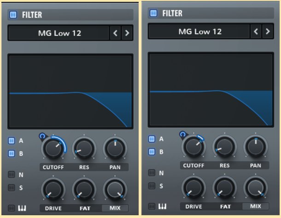Click the filter response graph in right panel

point(211,90)
